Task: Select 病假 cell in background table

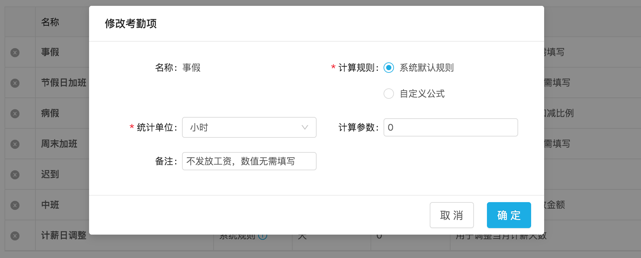Action: 50,113
